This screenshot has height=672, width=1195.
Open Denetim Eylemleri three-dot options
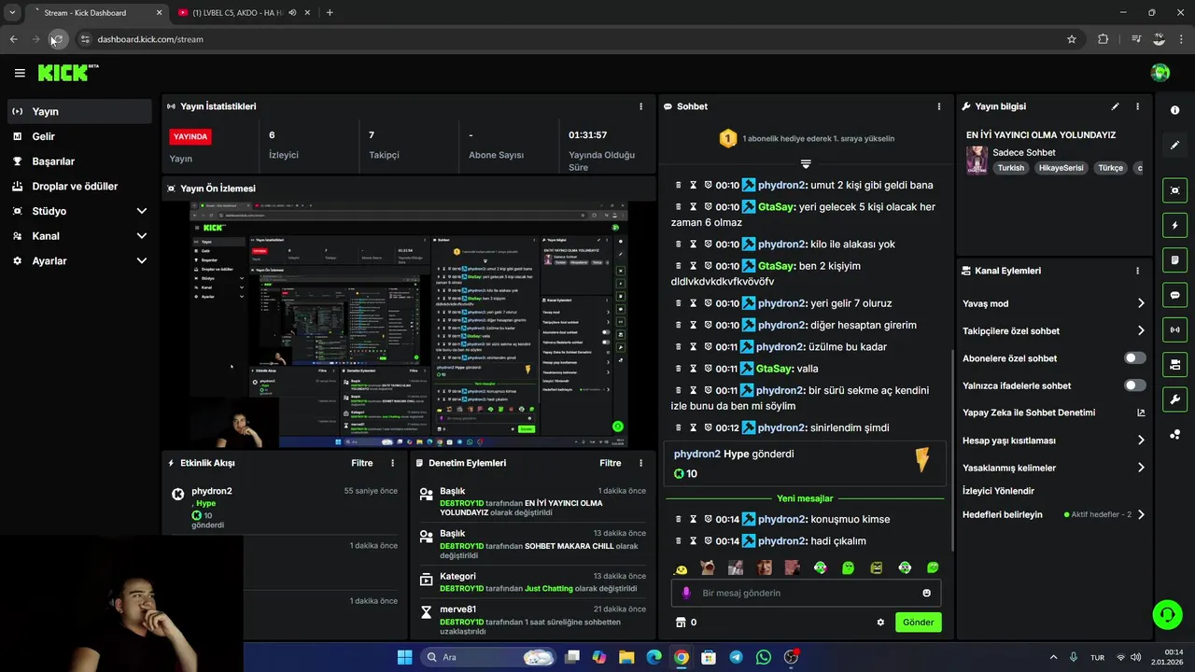640,463
